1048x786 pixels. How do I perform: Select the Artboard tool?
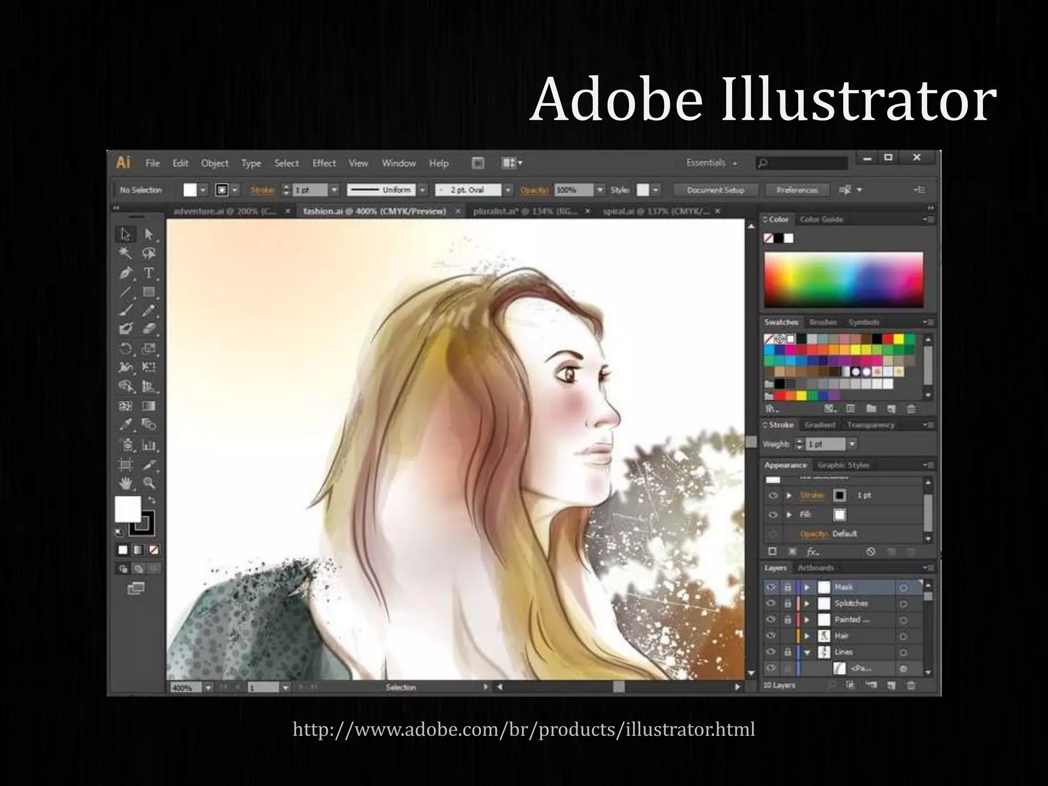pyautogui.click(x=125, y=465)
